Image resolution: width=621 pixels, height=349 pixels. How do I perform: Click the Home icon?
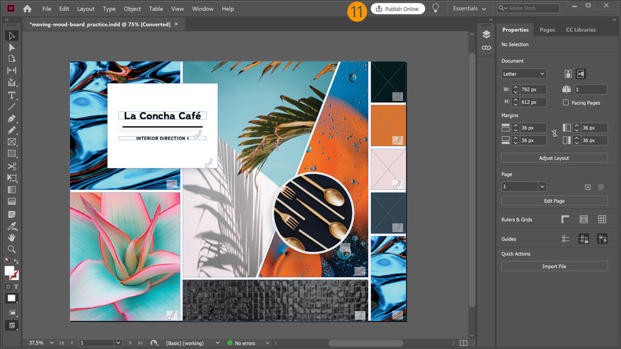point(27,8)
